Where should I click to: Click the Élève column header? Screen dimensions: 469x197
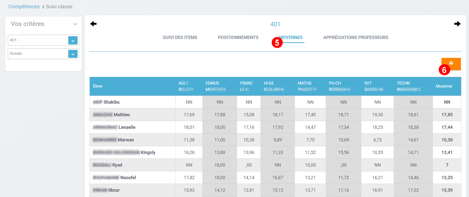[98, 86]
